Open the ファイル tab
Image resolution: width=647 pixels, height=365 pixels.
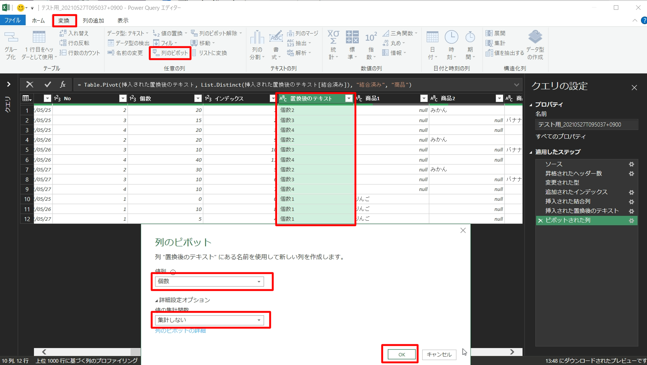pos(12,20)
